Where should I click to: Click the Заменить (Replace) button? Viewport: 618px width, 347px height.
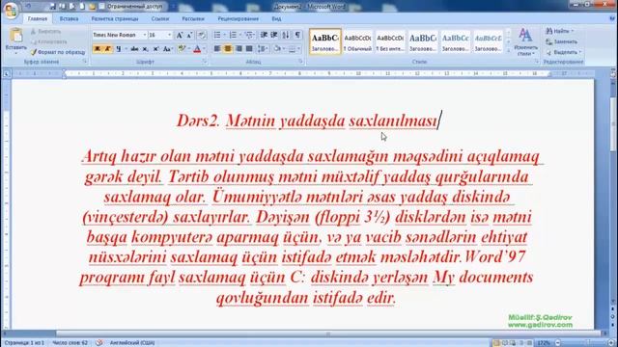tap(562, 41)
